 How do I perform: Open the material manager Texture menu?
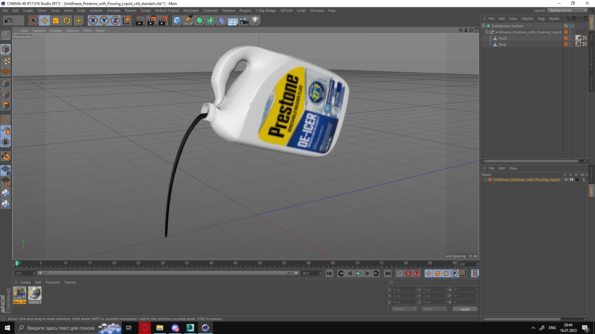(x=70, y=282)
